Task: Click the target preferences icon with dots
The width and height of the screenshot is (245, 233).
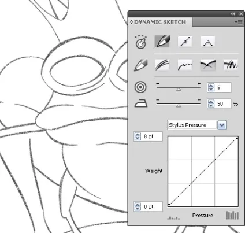Action: [x=141, y=42]
